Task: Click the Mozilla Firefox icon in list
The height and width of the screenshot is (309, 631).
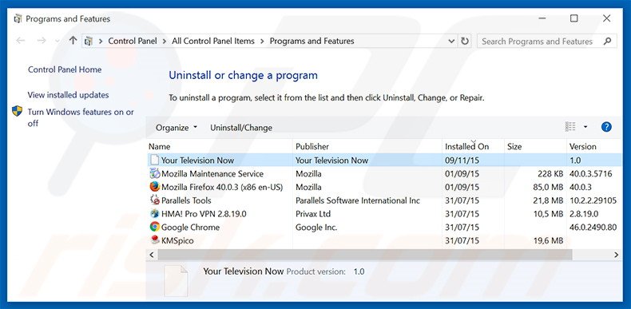Action: (154, 187)
